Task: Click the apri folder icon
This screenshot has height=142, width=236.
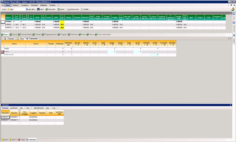Action: tap(8, 9)
